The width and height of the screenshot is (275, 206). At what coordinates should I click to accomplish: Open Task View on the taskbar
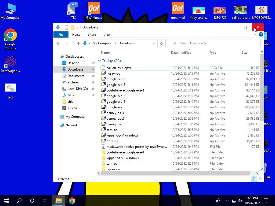coord(45,201)
